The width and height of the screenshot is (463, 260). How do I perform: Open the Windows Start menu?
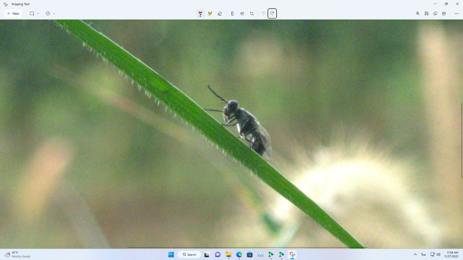click(x=171, y=254)
